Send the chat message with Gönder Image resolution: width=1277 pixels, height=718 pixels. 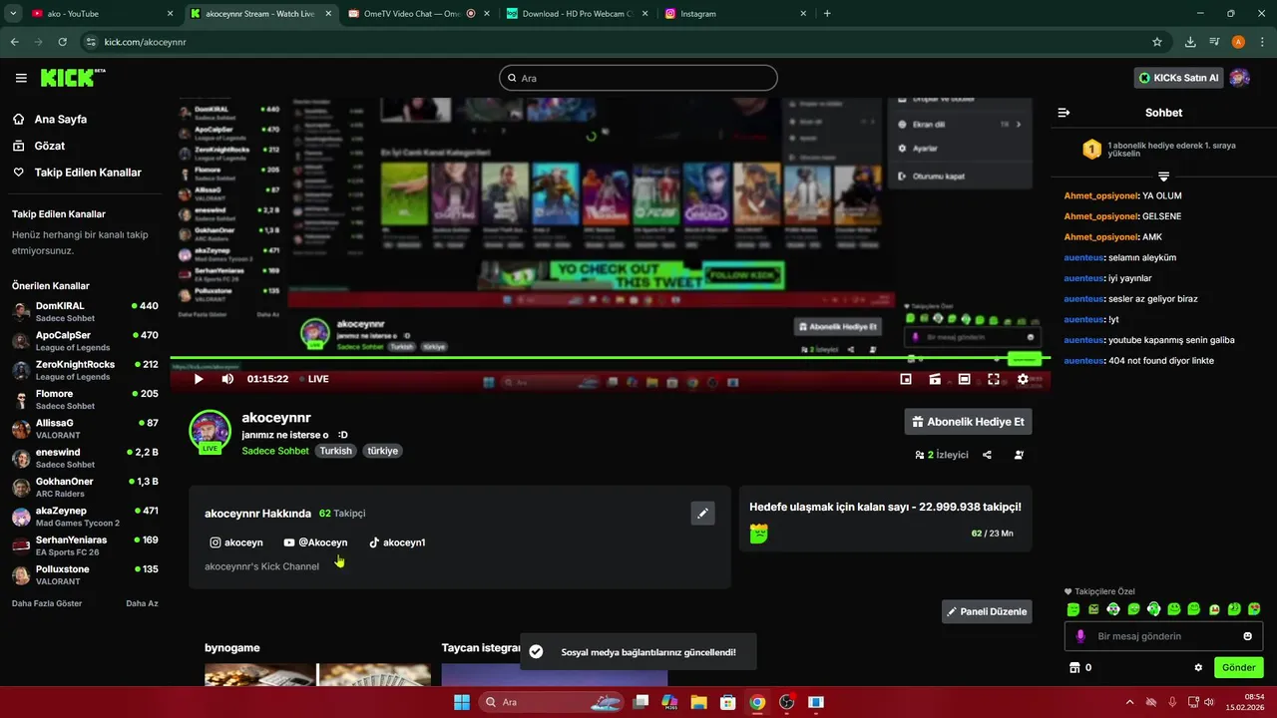[1238, 667]
